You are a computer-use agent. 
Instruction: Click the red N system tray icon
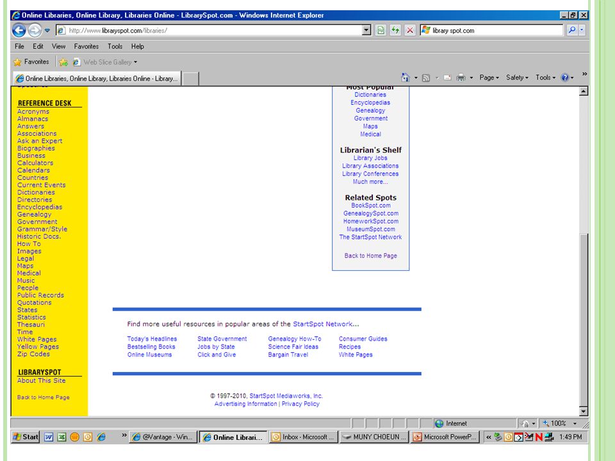pos(539,437)
